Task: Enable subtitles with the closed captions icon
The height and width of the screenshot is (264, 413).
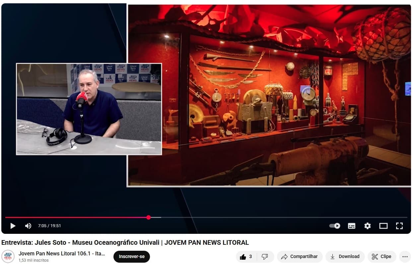Action: (351, 226)
